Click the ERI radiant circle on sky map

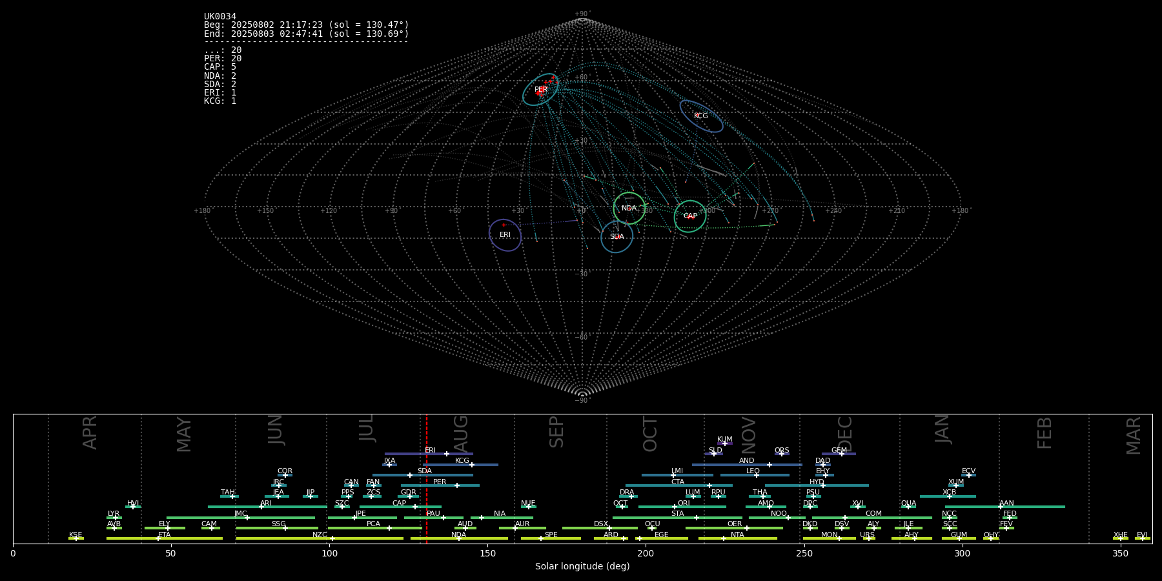click(505, 235)
